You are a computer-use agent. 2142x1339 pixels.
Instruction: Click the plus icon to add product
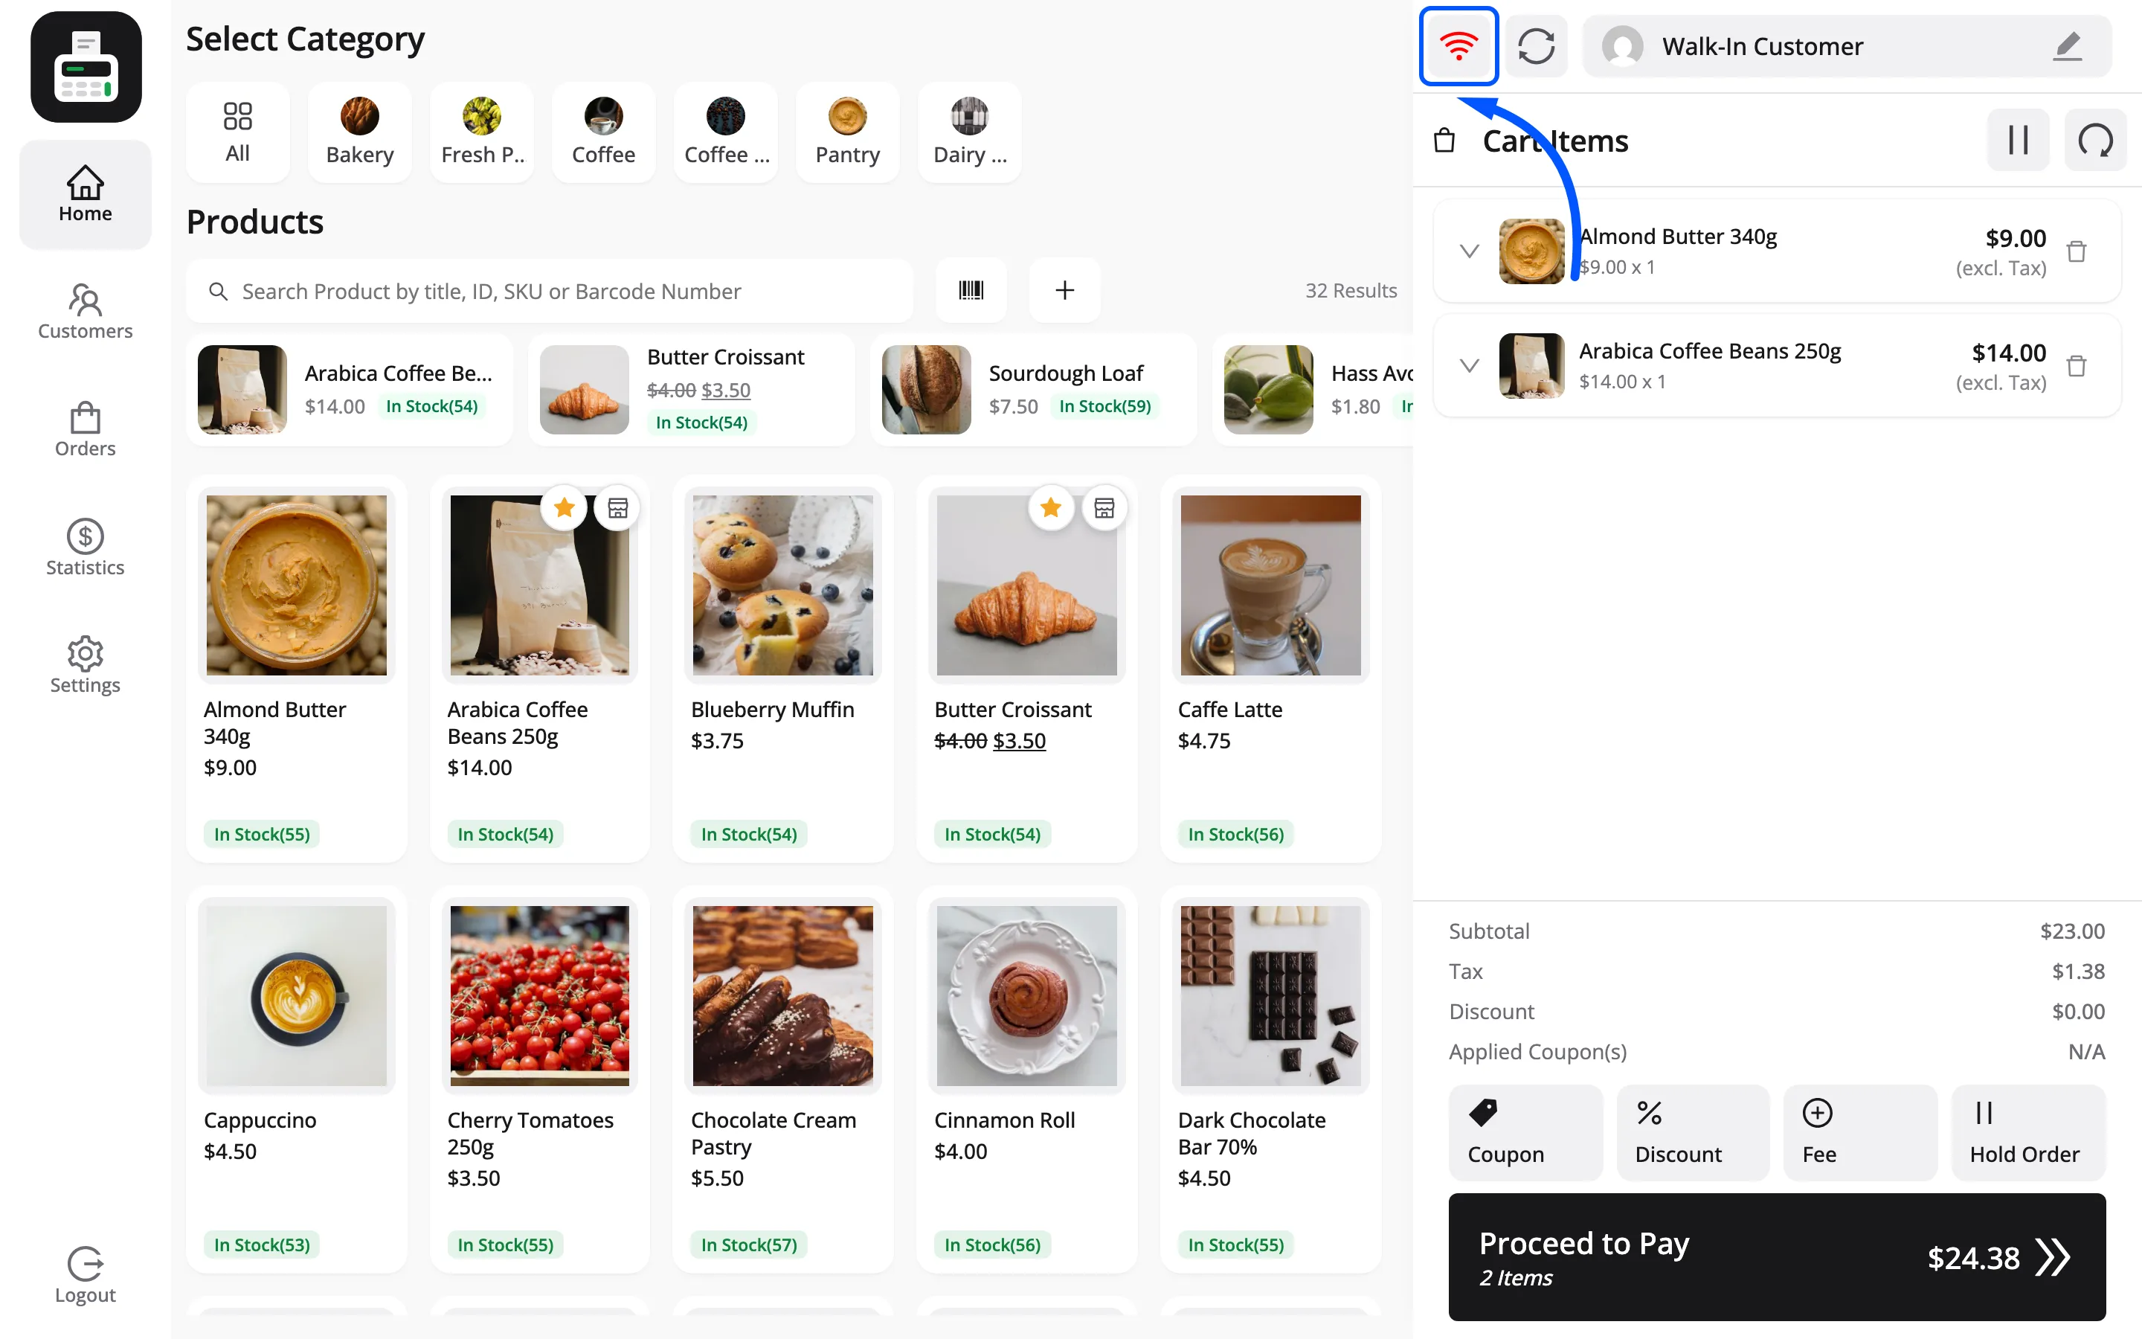[1065, 289]
